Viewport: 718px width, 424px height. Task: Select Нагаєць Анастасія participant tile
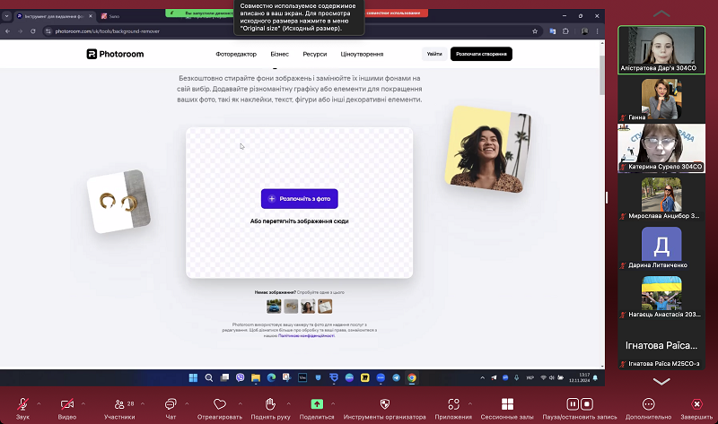point(661,297)
